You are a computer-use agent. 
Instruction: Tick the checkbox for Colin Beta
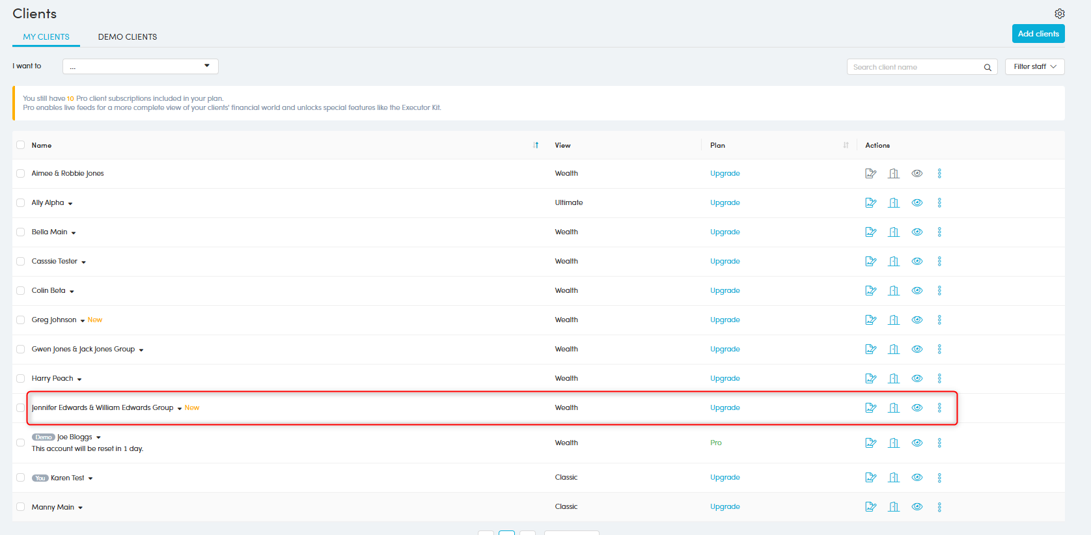pyautogui.click(x=21, y=290)
